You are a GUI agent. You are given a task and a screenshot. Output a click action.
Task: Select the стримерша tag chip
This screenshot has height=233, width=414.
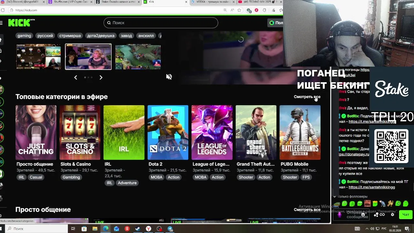tap(70, 36)
